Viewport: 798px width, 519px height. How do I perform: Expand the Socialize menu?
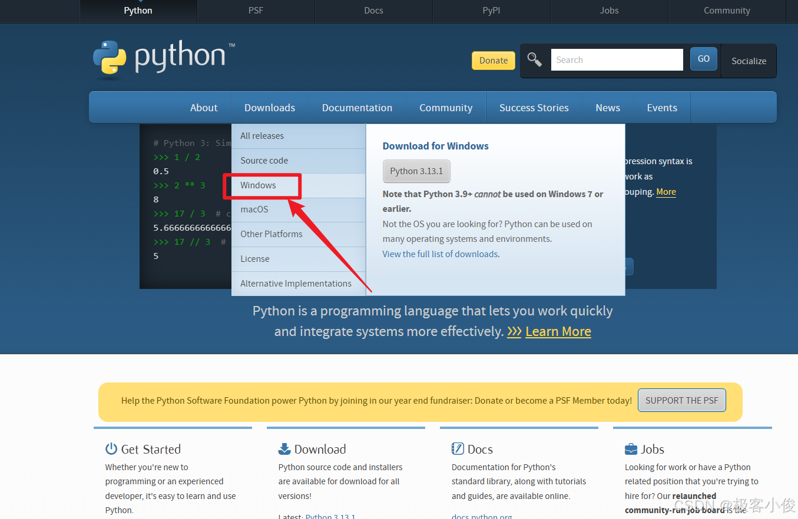tap(749, 61)
